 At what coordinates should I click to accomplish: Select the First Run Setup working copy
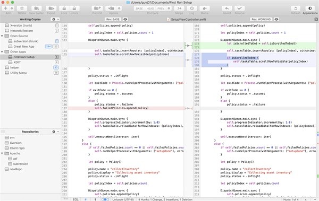[30, 57]
